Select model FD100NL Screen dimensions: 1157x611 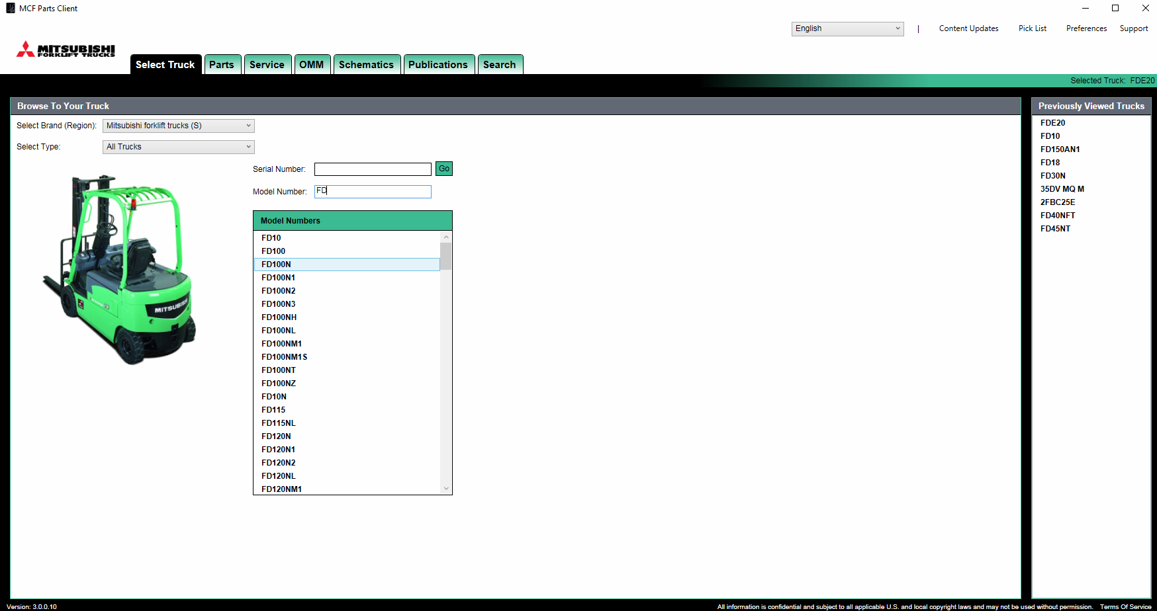[347, 331]
